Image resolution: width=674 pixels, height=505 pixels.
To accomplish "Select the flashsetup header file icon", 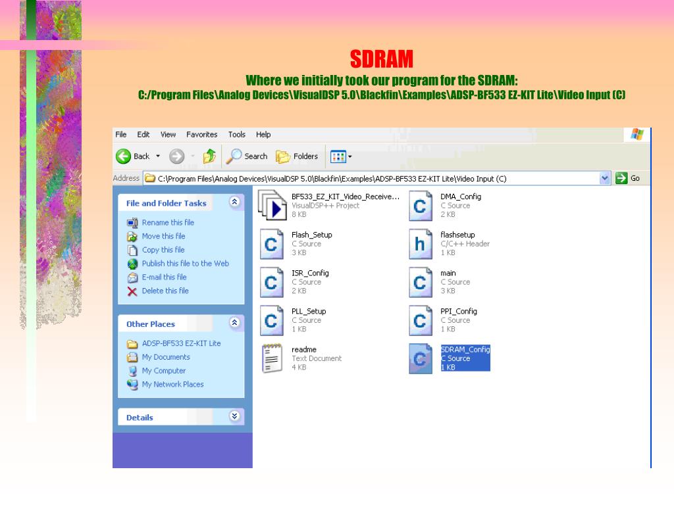I will click(421, 244).
